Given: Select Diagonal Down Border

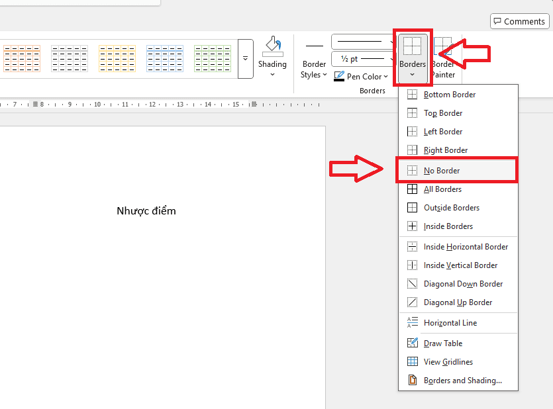Looking at the screenshot, I should [x=463, y=284].
